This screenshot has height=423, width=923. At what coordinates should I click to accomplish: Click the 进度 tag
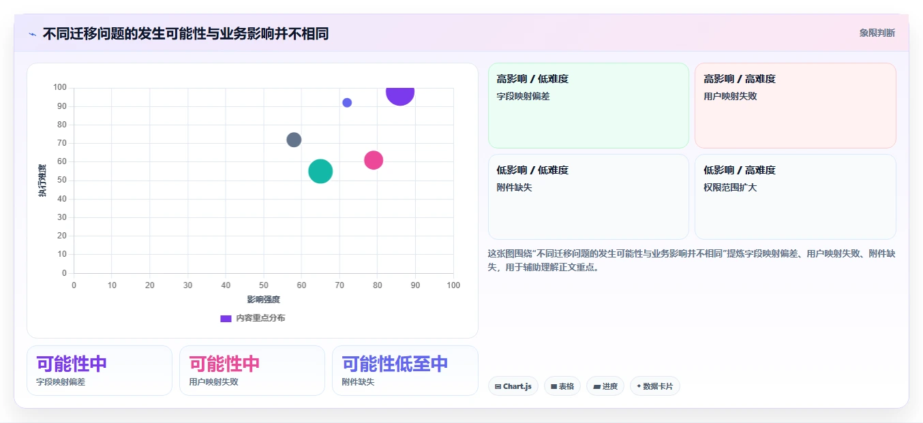[605, 386]
